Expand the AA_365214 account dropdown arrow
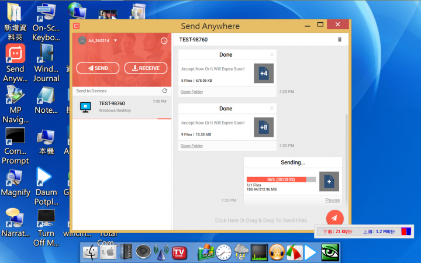421x263 pixels. [115, 40]
